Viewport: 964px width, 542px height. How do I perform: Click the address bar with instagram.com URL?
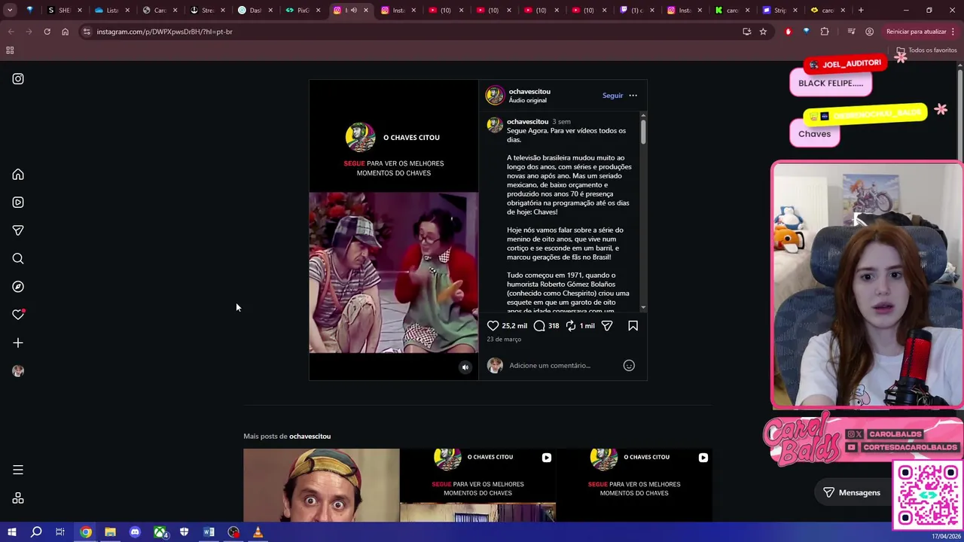pos(407,32)
